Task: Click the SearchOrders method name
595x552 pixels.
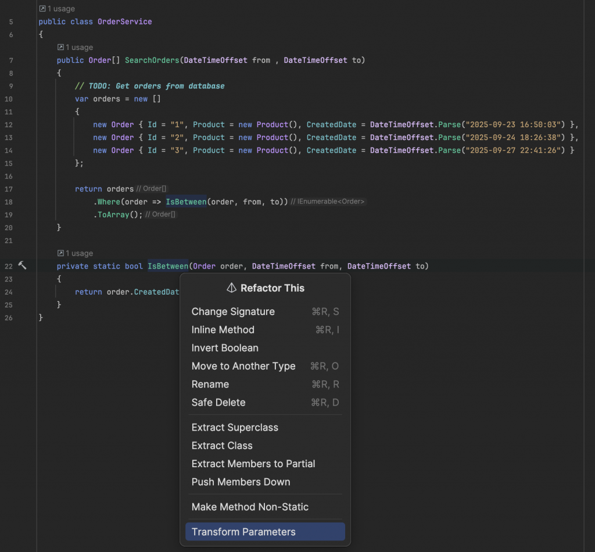Action: point(152,60)
